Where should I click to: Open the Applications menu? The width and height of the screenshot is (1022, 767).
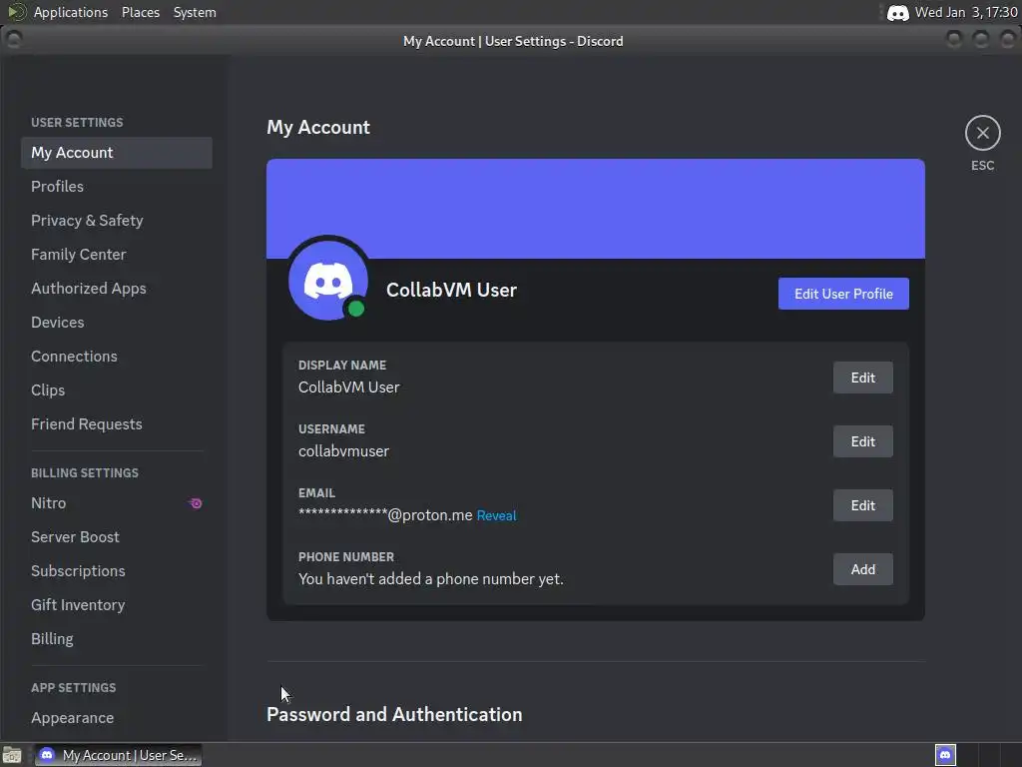[71, 12]
